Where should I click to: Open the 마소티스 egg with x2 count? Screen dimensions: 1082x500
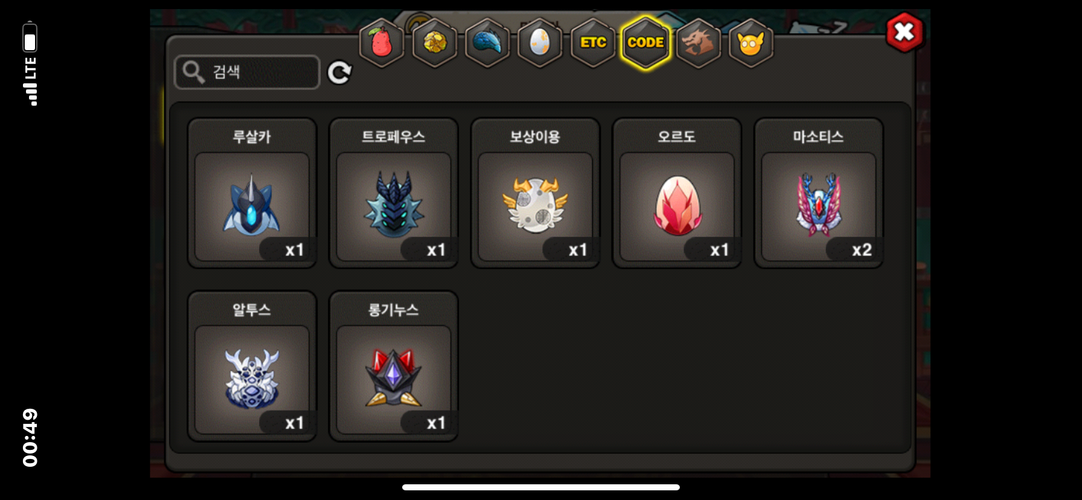pos(819,193)
